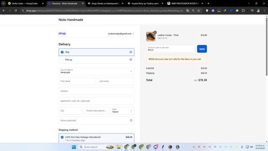Click the Postal code field

pos(96,111)
